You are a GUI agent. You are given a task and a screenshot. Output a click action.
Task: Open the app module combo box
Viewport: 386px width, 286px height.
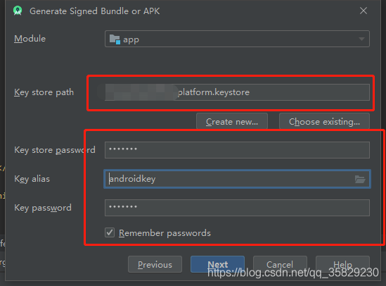237,39
